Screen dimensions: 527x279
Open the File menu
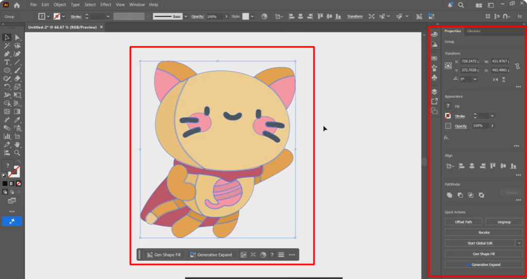[33, 5]
